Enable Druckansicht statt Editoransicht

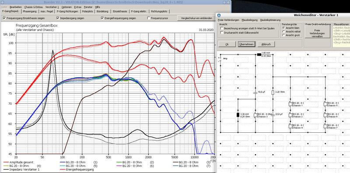(222, 33)
